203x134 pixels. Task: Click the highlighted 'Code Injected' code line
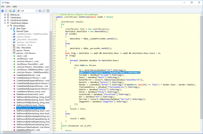pyautogui.click(x=110, y=73)
